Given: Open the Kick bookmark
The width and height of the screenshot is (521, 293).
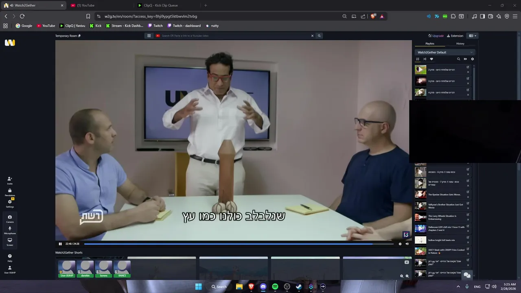Looking at the screenshot, I should tap(95, 26).
